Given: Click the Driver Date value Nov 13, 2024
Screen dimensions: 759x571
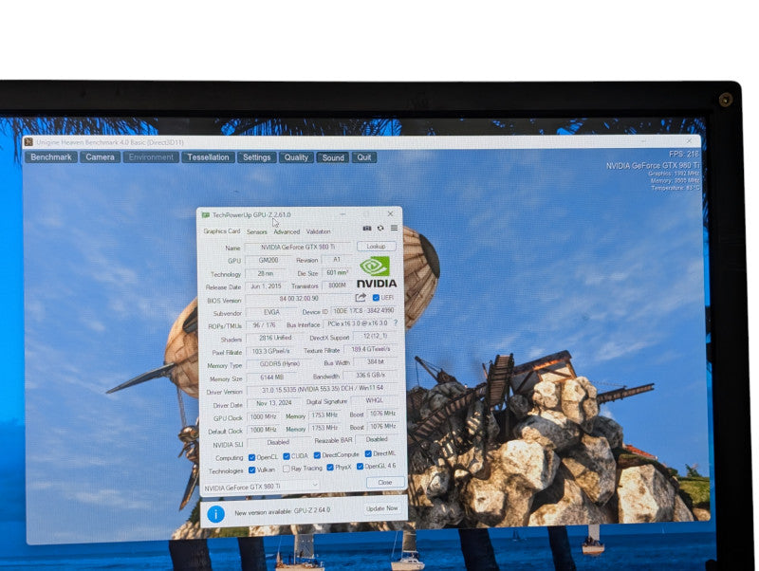Looking at the screenshot, I should (274, 403).
